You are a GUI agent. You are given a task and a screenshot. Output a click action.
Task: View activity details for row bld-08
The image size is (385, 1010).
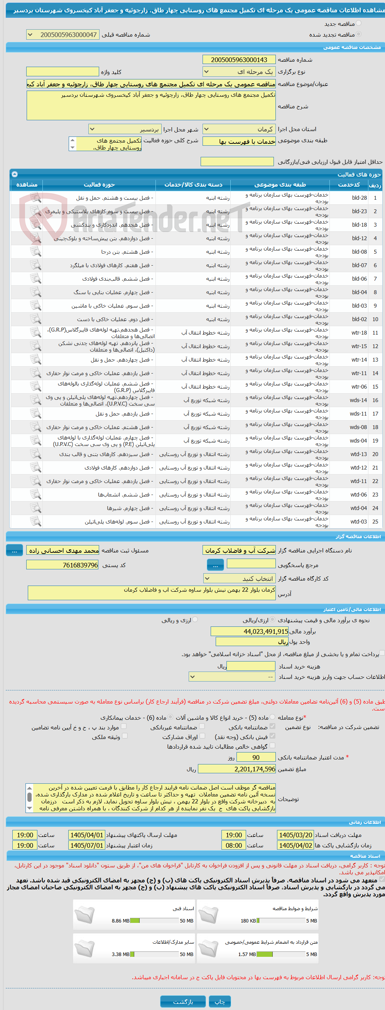tap(36, 252)
